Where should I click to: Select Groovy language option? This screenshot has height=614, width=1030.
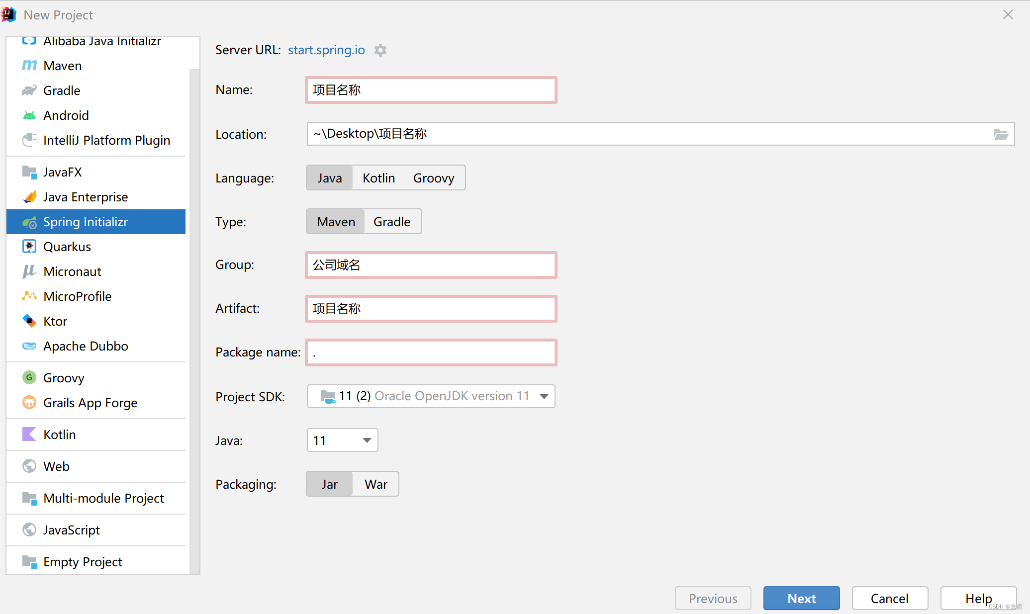click(x=433, y=178)
